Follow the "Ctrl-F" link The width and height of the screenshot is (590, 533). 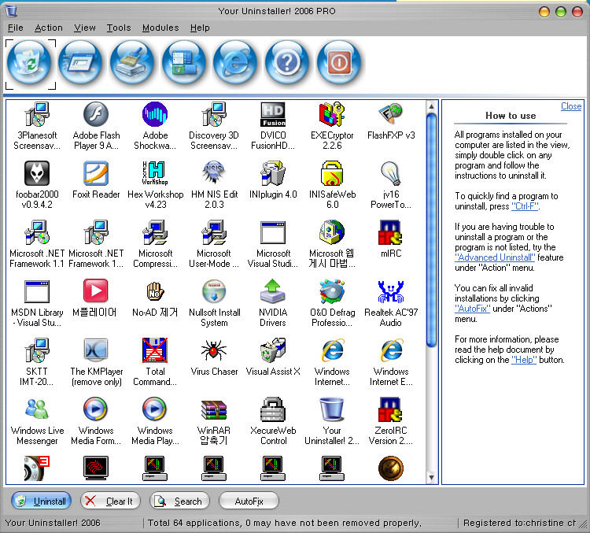coord(525,206)
